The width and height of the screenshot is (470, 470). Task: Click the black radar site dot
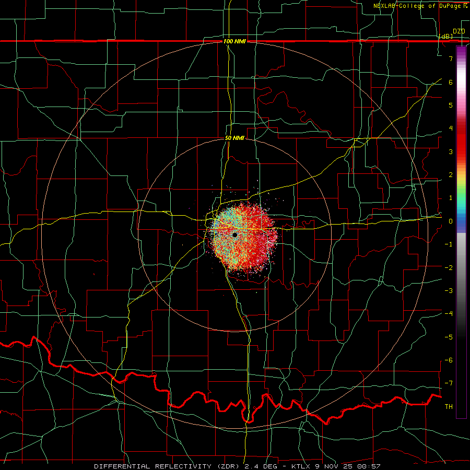[235, 235]
